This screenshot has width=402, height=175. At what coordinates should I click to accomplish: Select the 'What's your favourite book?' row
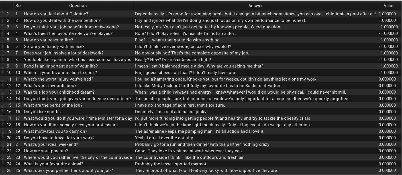(x=201, y=86)
